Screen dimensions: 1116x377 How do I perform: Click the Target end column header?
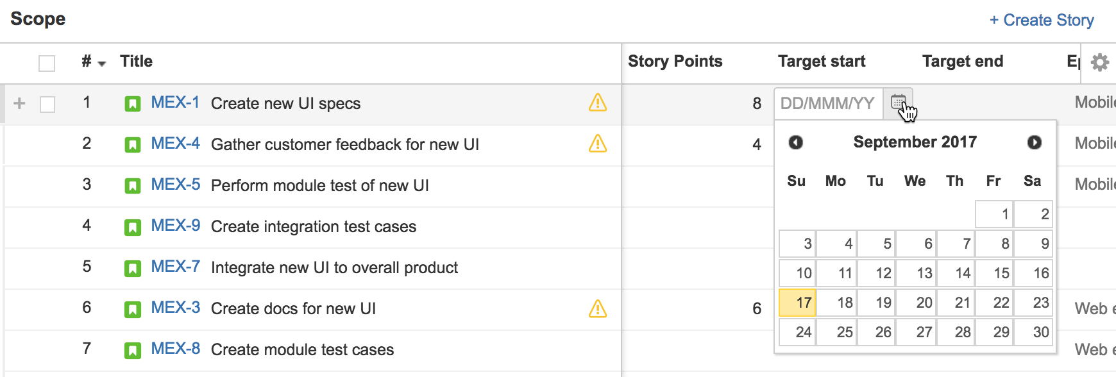[x=963, y=62]
